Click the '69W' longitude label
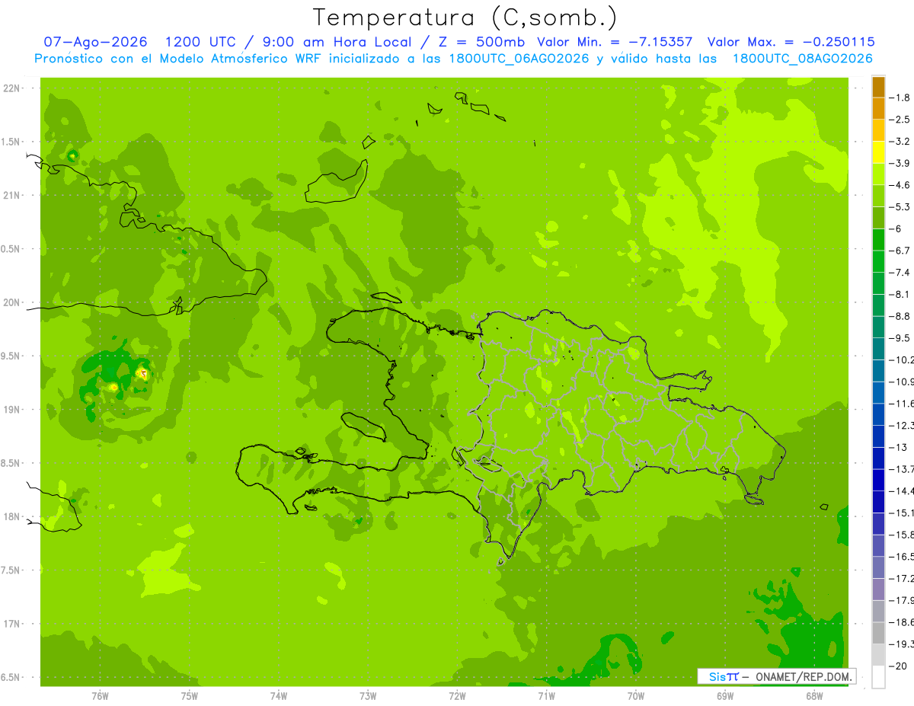The image size is (914, 706). (725, 696)
